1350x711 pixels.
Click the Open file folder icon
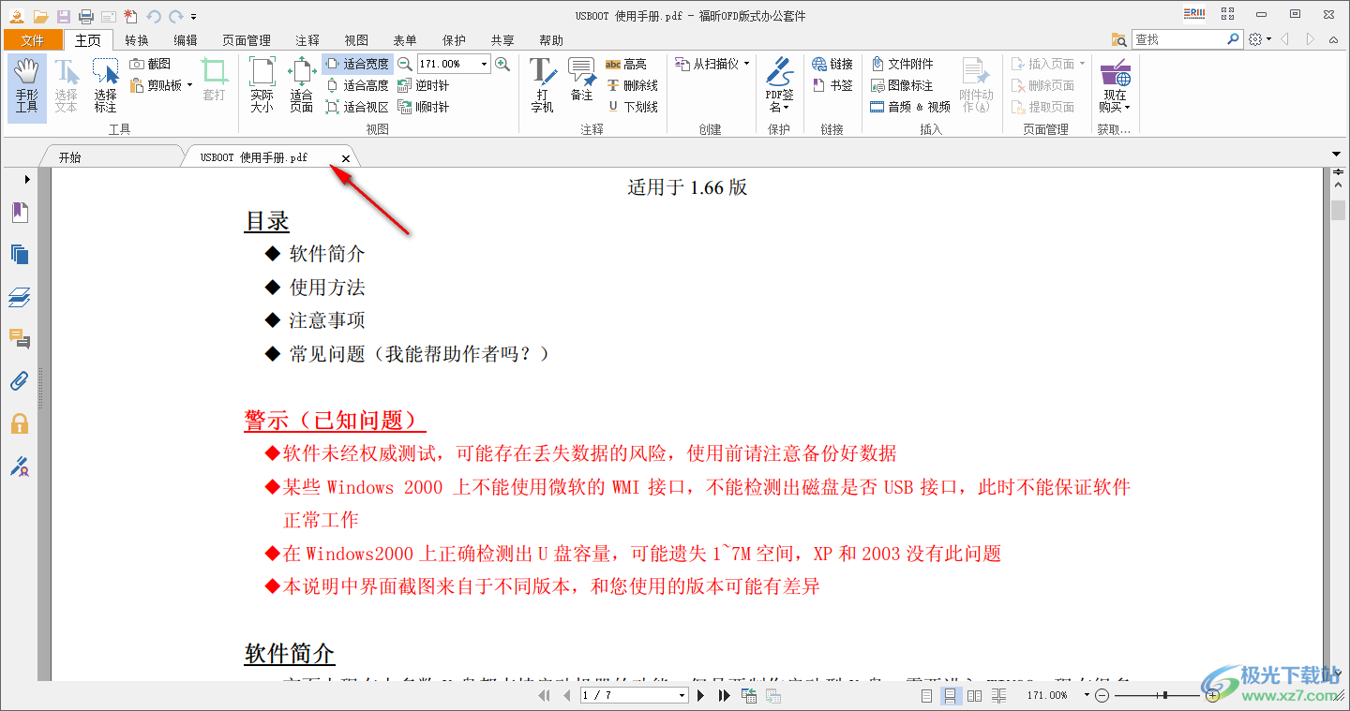[x=40, y=16]
